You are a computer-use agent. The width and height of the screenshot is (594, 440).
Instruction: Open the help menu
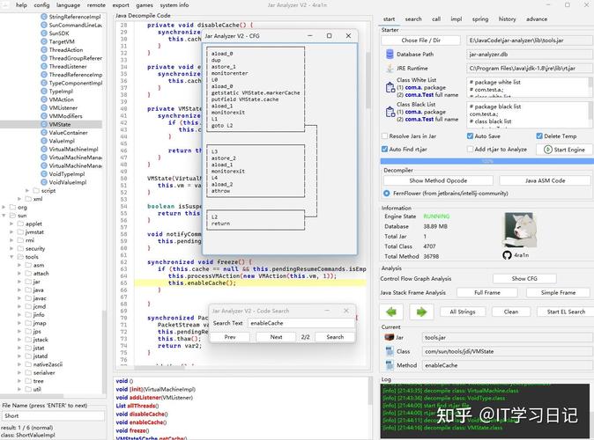tap(21, 5)
